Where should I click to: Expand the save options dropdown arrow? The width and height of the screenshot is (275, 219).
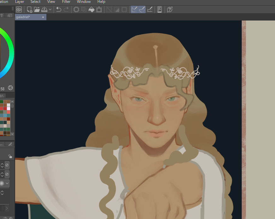pos(50,9)
